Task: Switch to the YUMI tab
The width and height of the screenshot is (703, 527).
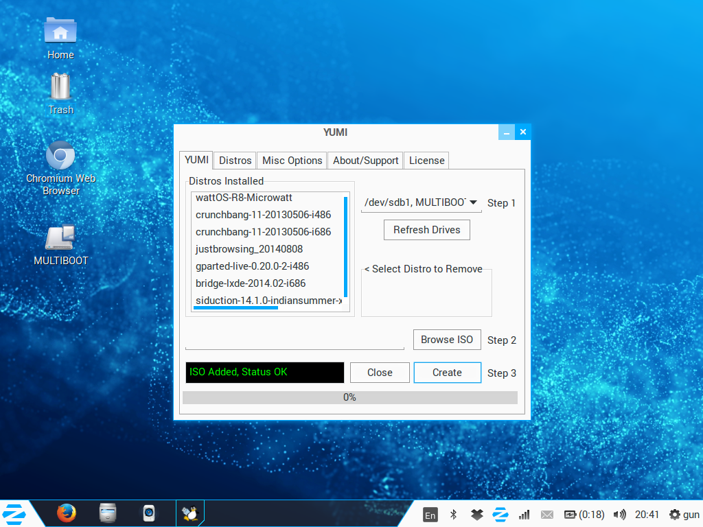Action: coord(196,160)
